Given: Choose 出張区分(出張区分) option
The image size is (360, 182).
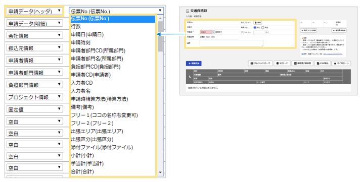Looking at the screenshot, I should (x=113, y=139).
